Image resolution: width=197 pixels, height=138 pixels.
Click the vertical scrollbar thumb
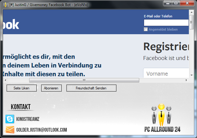192,22
